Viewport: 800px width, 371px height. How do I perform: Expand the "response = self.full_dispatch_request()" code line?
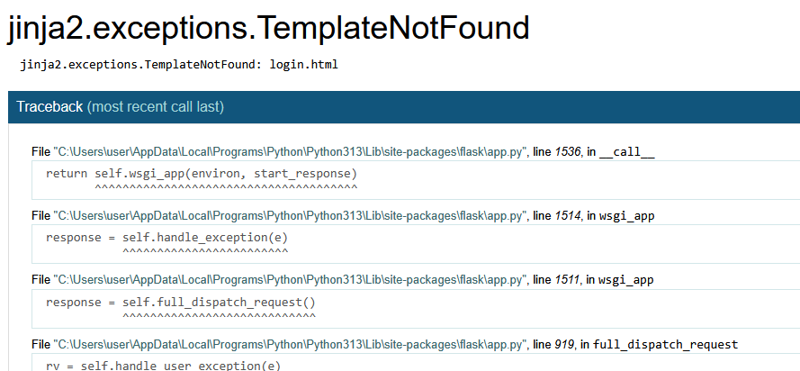(181, 302)
